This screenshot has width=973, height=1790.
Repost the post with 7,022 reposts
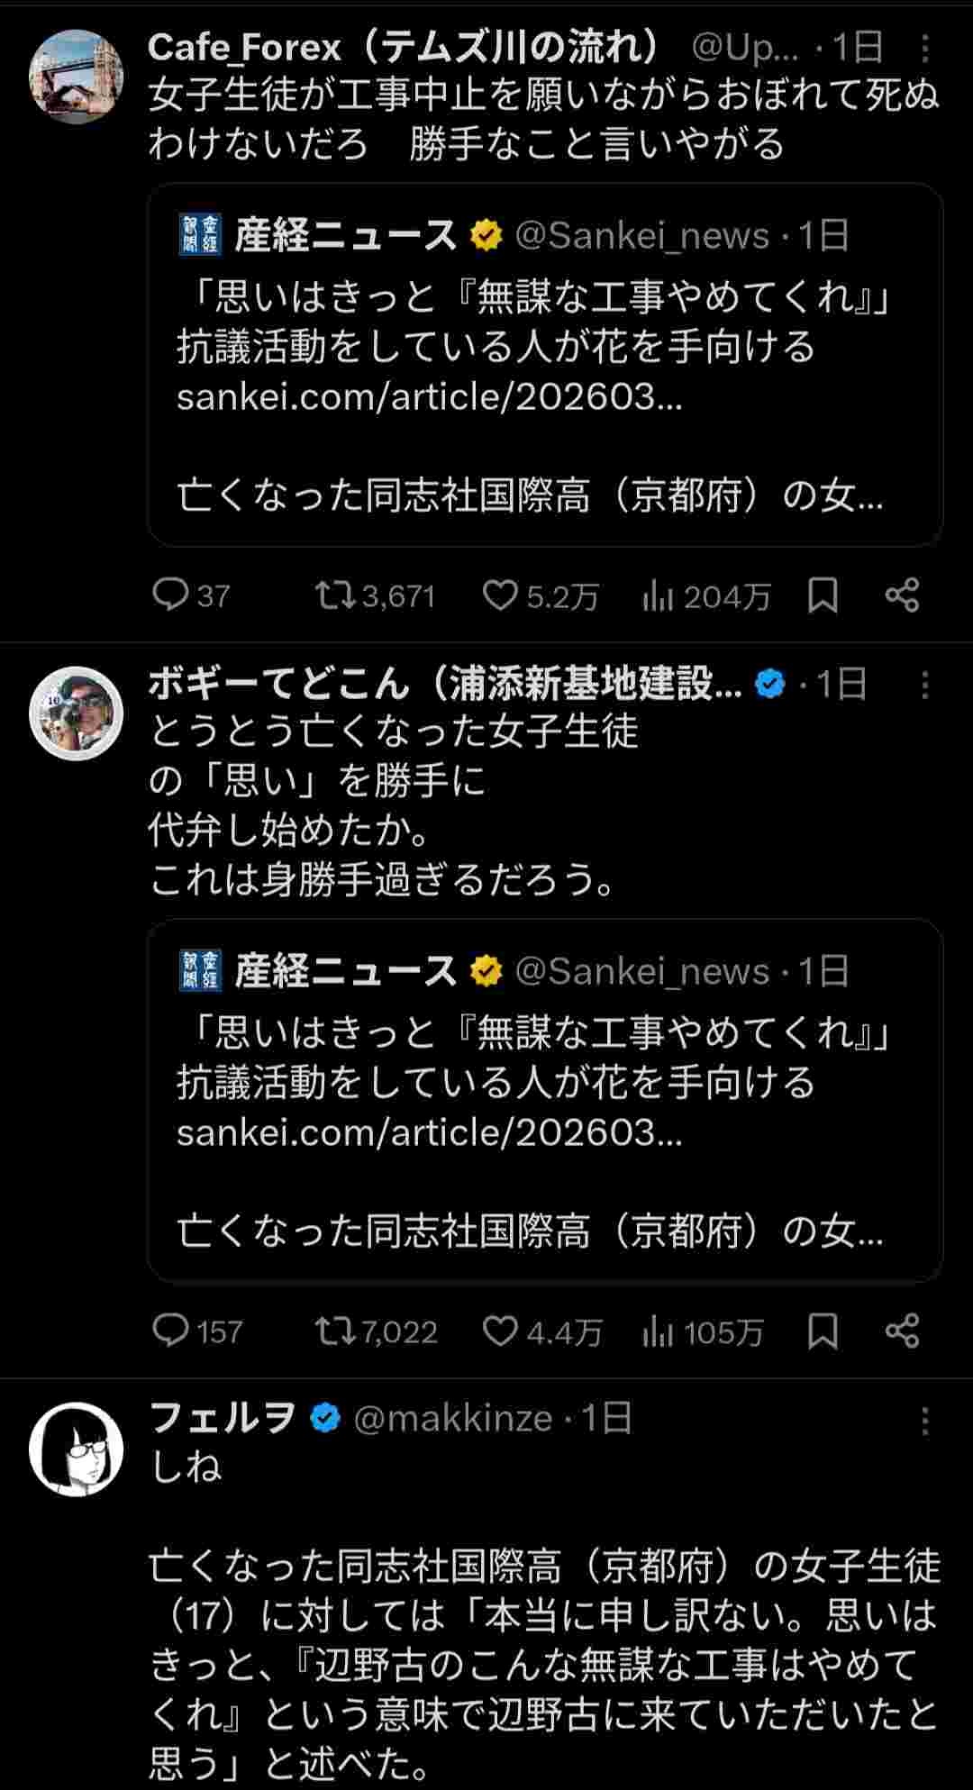[334, 1331]
